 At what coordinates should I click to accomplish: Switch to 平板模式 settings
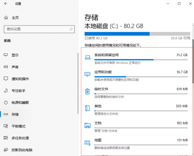[x=18, y=126]
